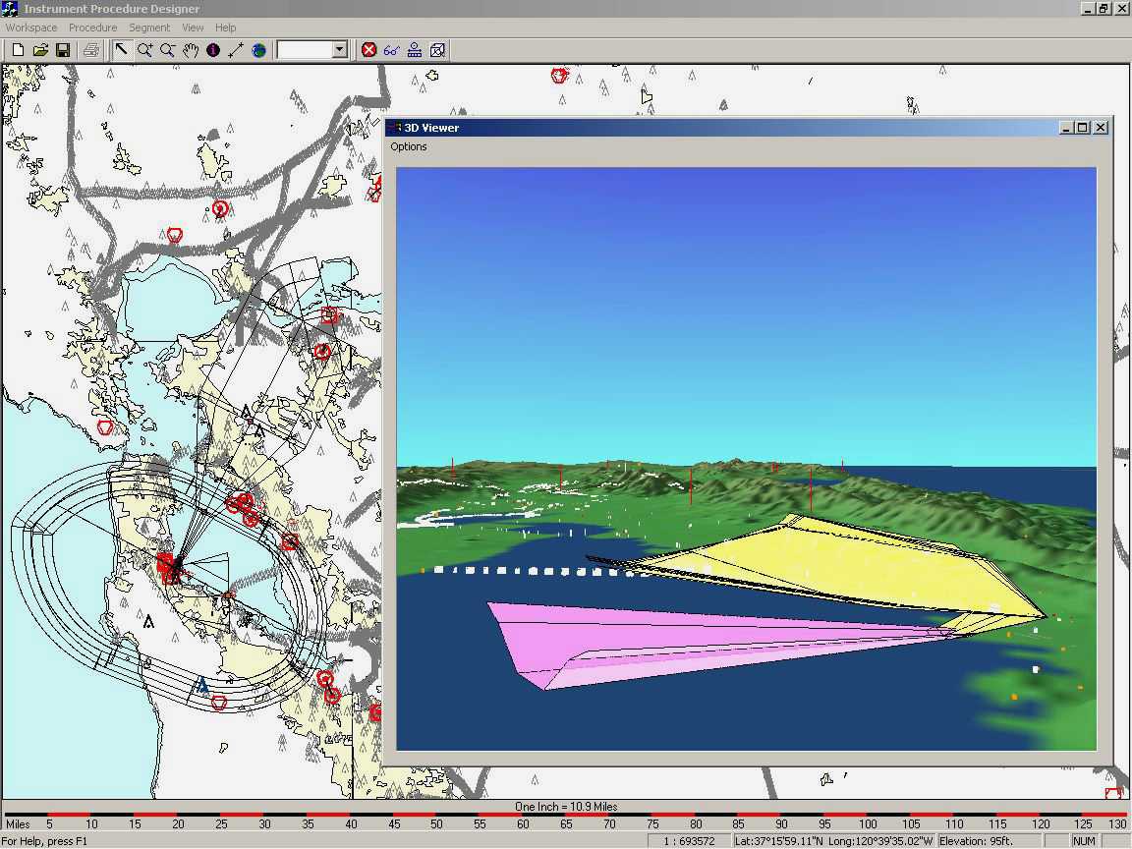The image size is (1132, 849).
Task: Click the New workspace icon
Action: pos(18,49)
